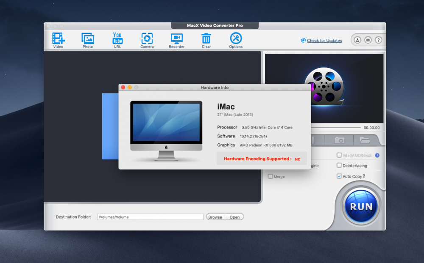
Task: Click the Software version 10.14.2 text
Action: tap(254, 136)
